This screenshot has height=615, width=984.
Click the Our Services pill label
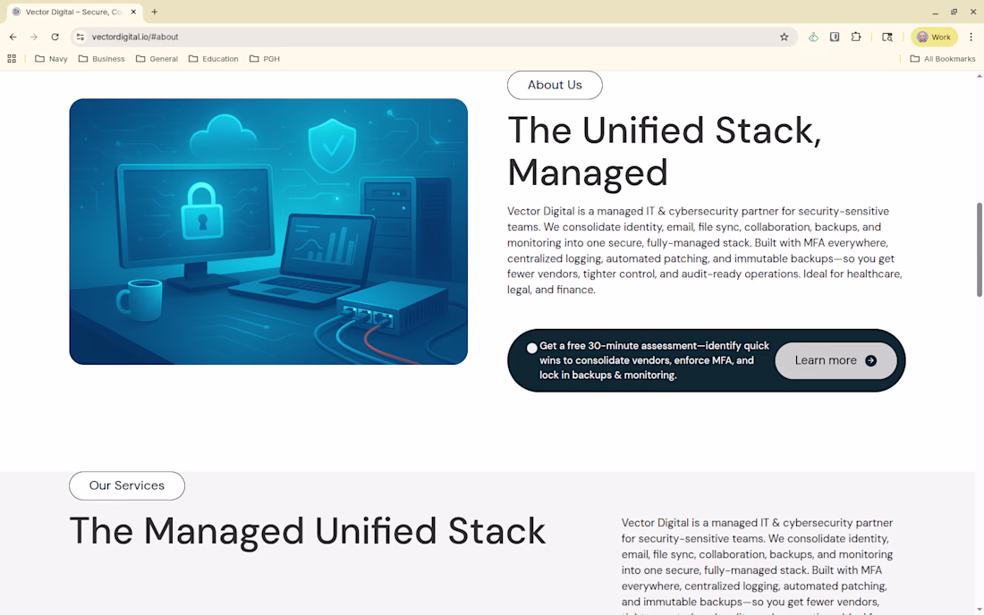127,485
